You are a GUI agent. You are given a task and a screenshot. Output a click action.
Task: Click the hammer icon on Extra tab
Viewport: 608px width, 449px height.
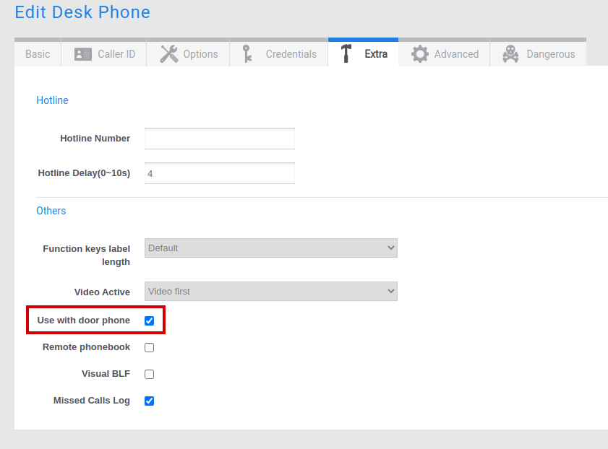[346, 54]
